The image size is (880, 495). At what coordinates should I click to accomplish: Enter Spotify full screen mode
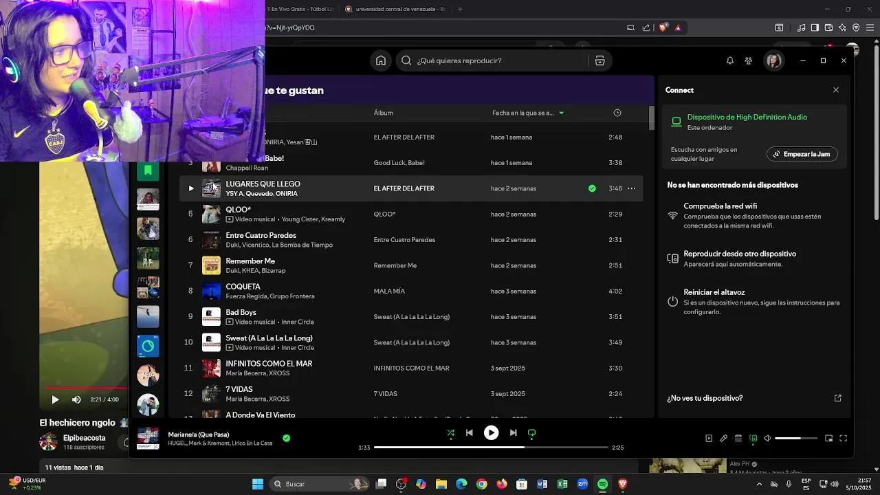pos(844,439)
